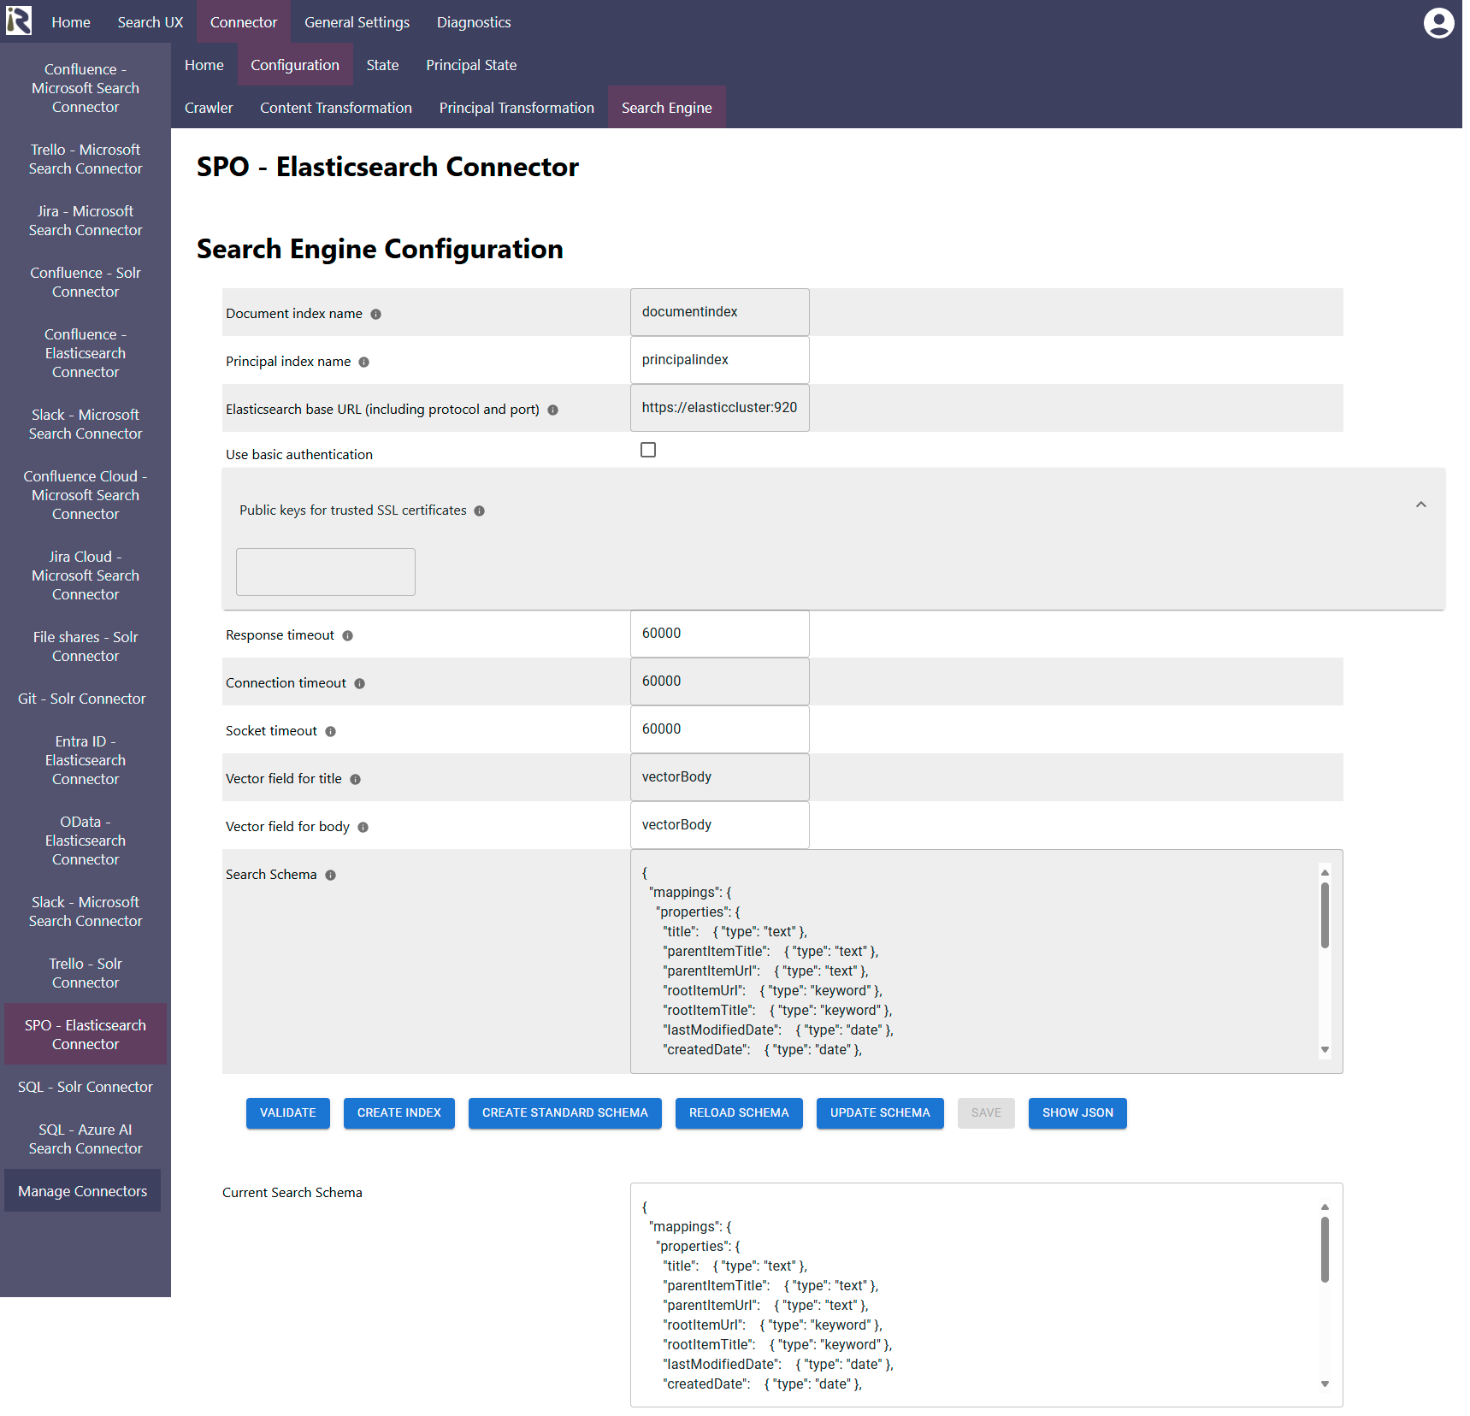Screen dimensions: 1470x1416
Task: Enable the Use basic authentication checkbox
Action: click(648, 450)
